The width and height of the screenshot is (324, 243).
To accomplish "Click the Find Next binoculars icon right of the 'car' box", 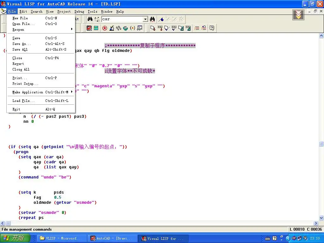I will pyautogui.click(x=152, y=19).
